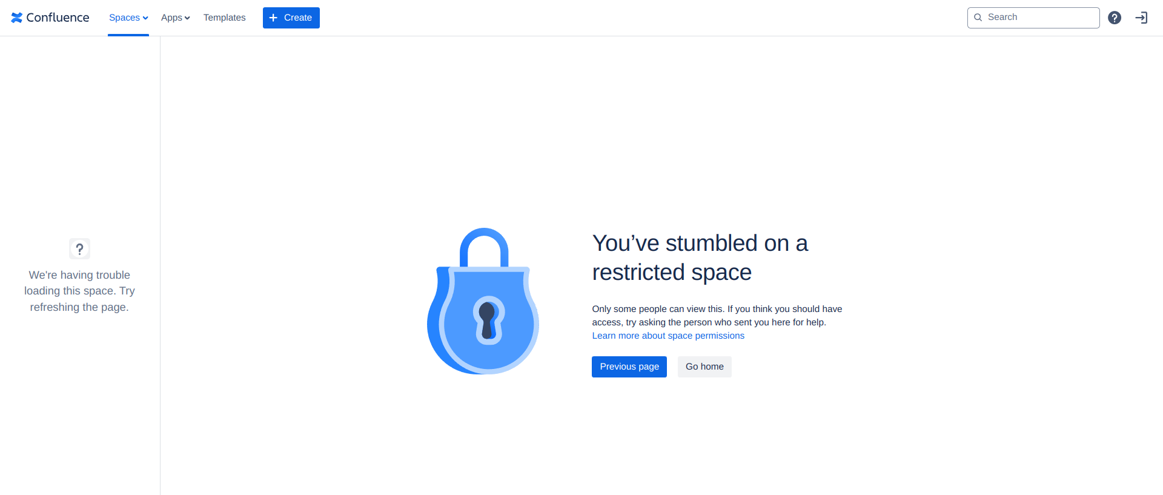The image size is (1163, 495).
Task: Click the magnifier icon in search box
Action: tap(978, 18)
